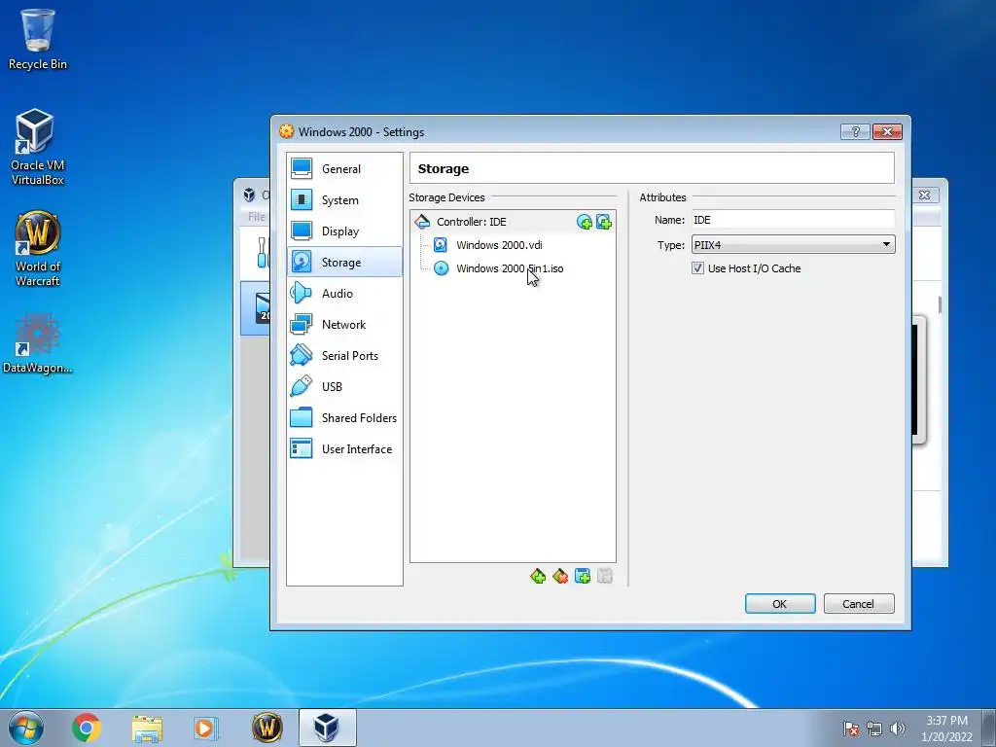Screen dimensions: 996x747
Task: Click the World of Warcraft taskbar icon
Action: [267, 728]
